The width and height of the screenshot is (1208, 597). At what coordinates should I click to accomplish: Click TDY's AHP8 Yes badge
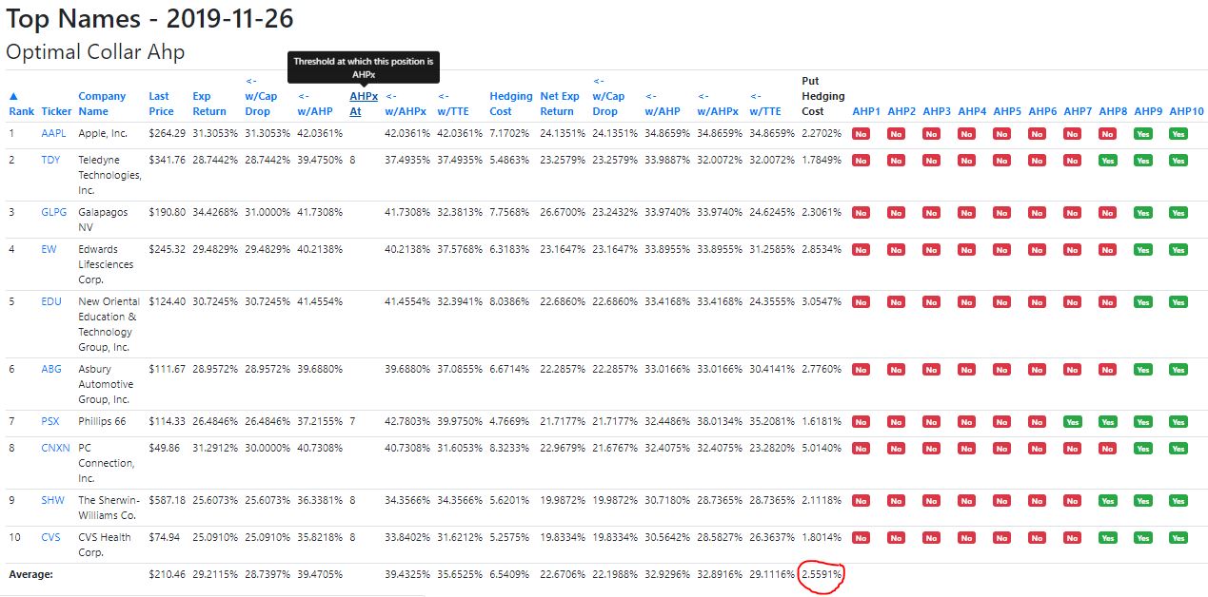tap(1108, 161)
